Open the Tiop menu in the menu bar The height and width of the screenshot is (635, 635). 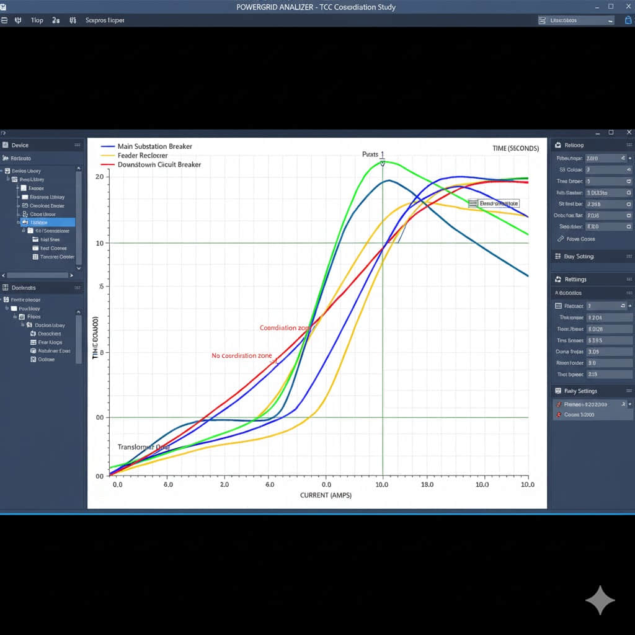[37, 20]
